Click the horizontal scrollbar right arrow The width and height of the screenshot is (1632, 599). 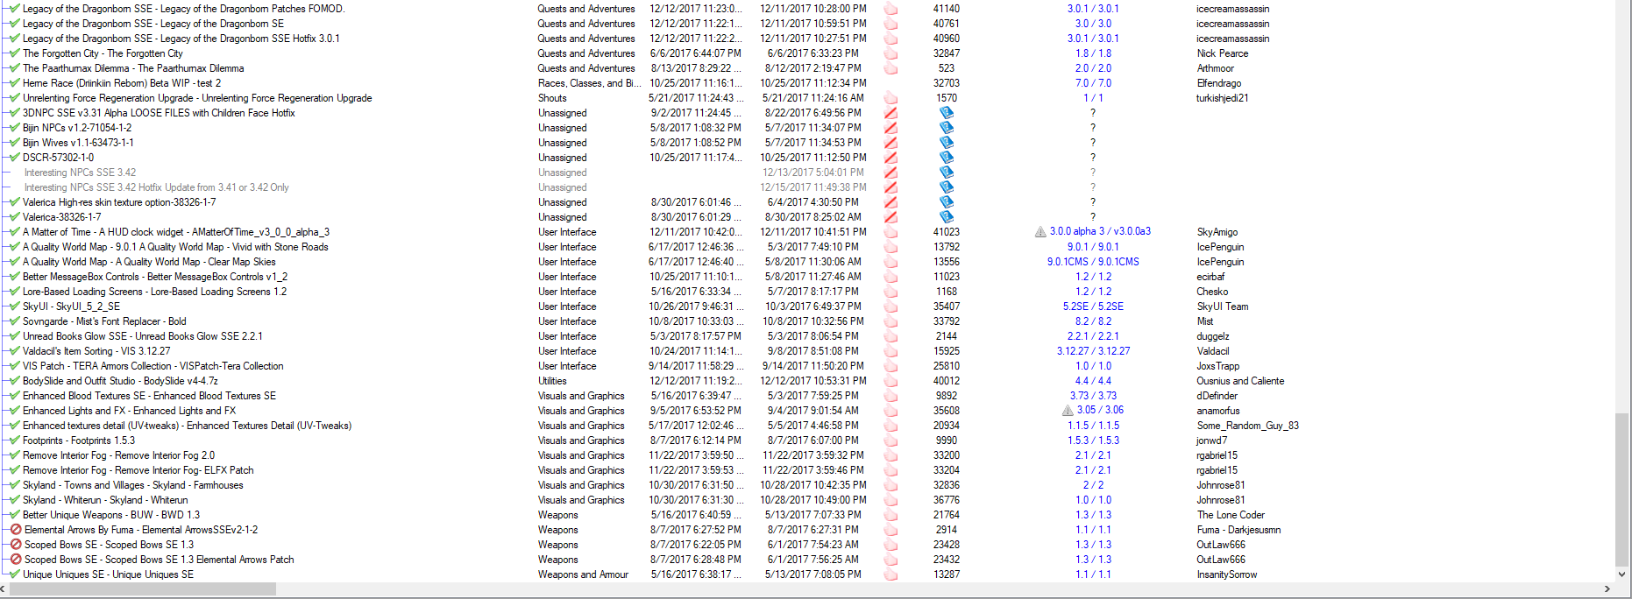pyautogui.click(x=1607, y=589)
